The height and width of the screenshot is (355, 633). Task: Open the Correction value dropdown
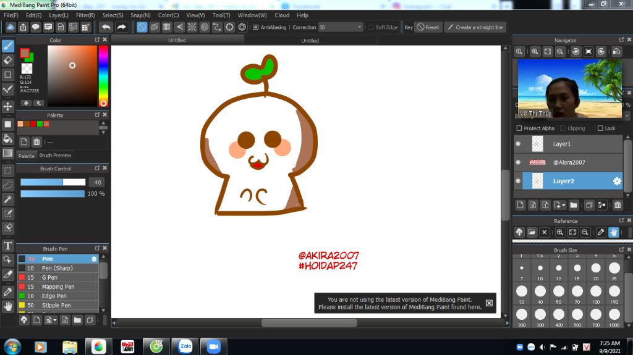pos(359,27)
